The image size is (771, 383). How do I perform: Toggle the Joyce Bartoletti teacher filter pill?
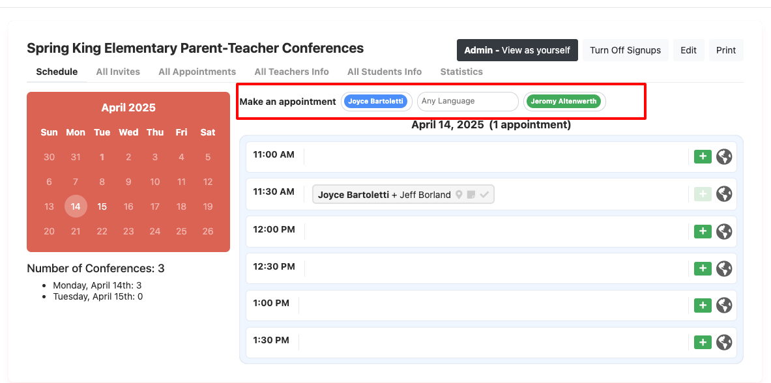pos(377,101)
